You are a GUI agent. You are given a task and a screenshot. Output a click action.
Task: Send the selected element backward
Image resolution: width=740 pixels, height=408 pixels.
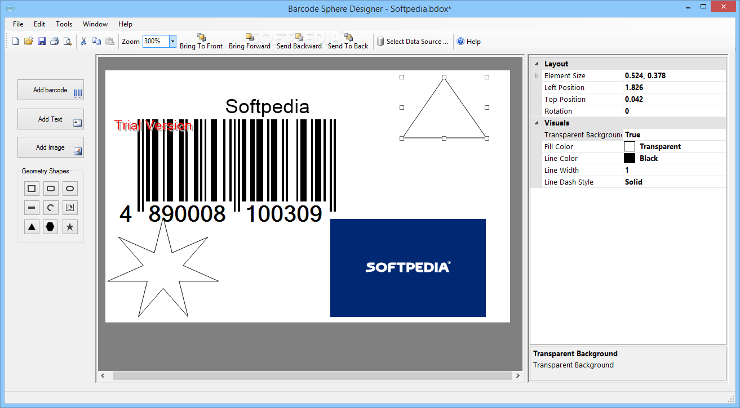coord(299,42)
